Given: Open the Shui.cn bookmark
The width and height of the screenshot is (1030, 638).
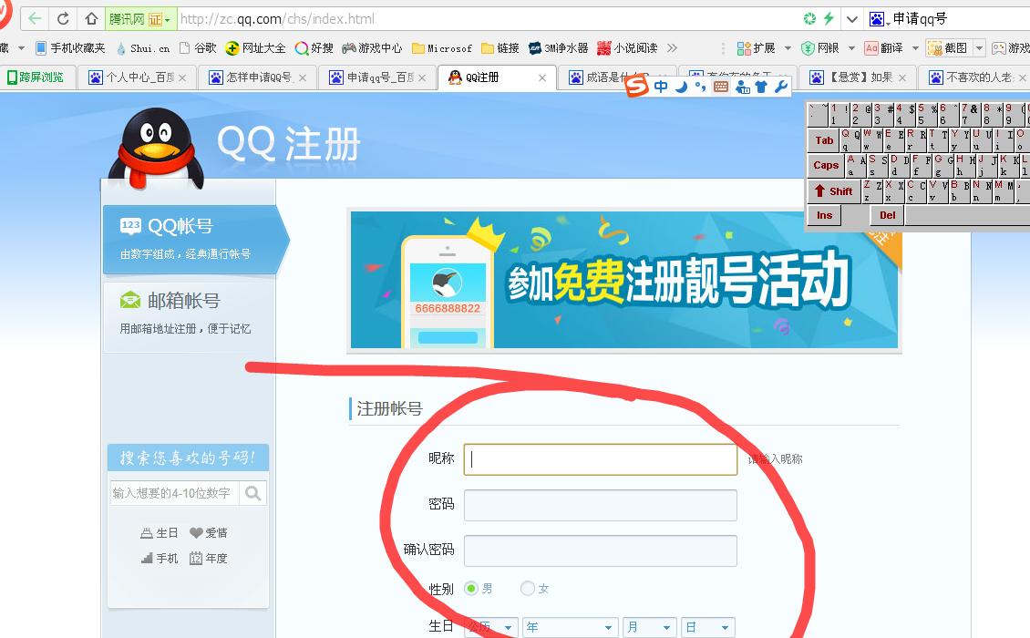Looking at the screenshot, I should (x=143, y=48).
